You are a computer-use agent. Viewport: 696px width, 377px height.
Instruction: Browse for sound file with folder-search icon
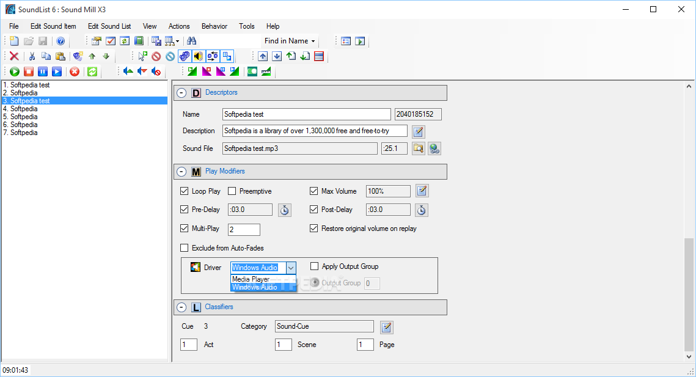pos(418,148)
